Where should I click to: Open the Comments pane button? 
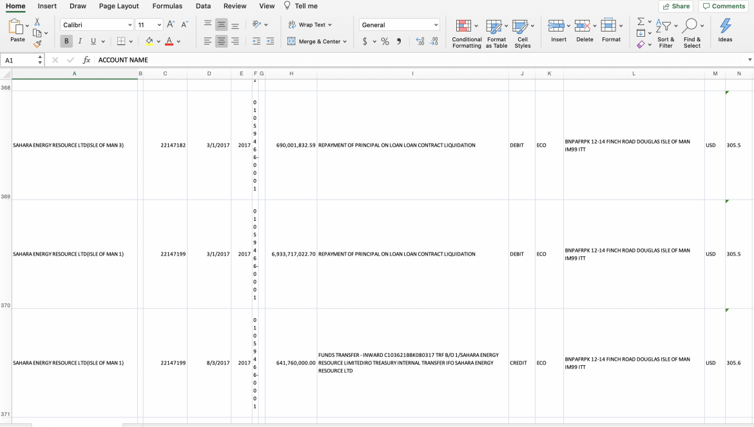(x=724, y=6)
